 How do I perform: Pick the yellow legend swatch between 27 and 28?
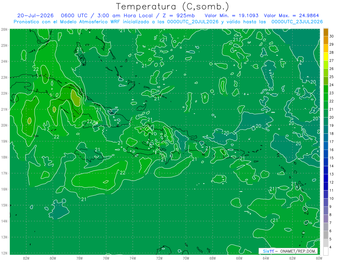[326, 57]
